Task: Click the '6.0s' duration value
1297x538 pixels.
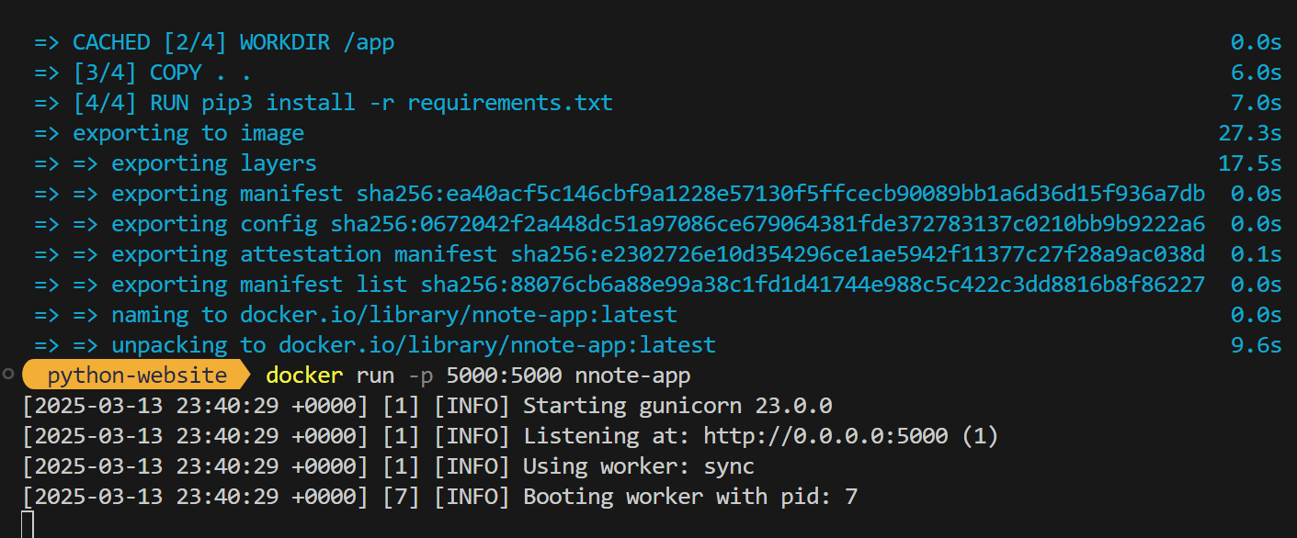Action: pos(1257,73)
